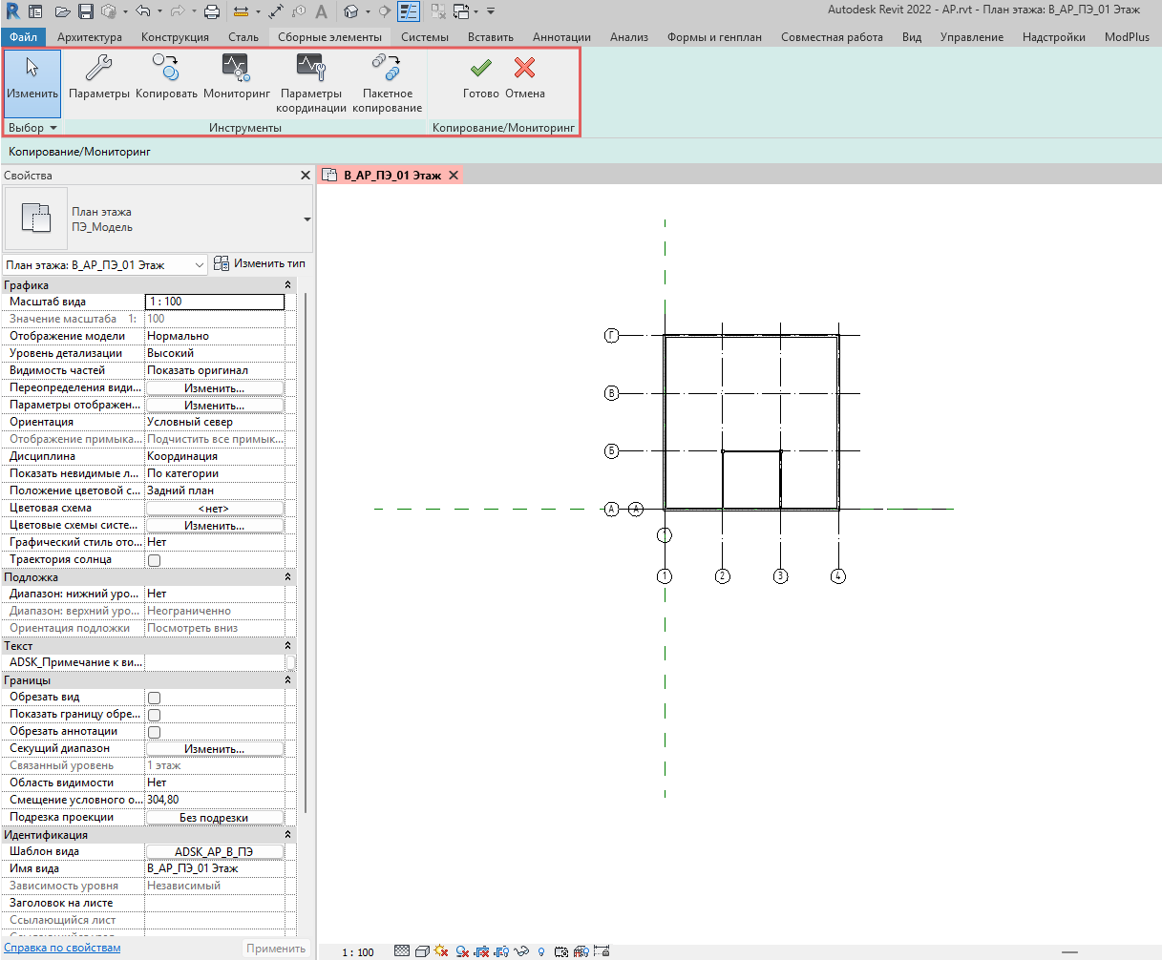Pick the text tool letter A icon
Screen dimensions: 1162x960
click(x=321, y=11)
